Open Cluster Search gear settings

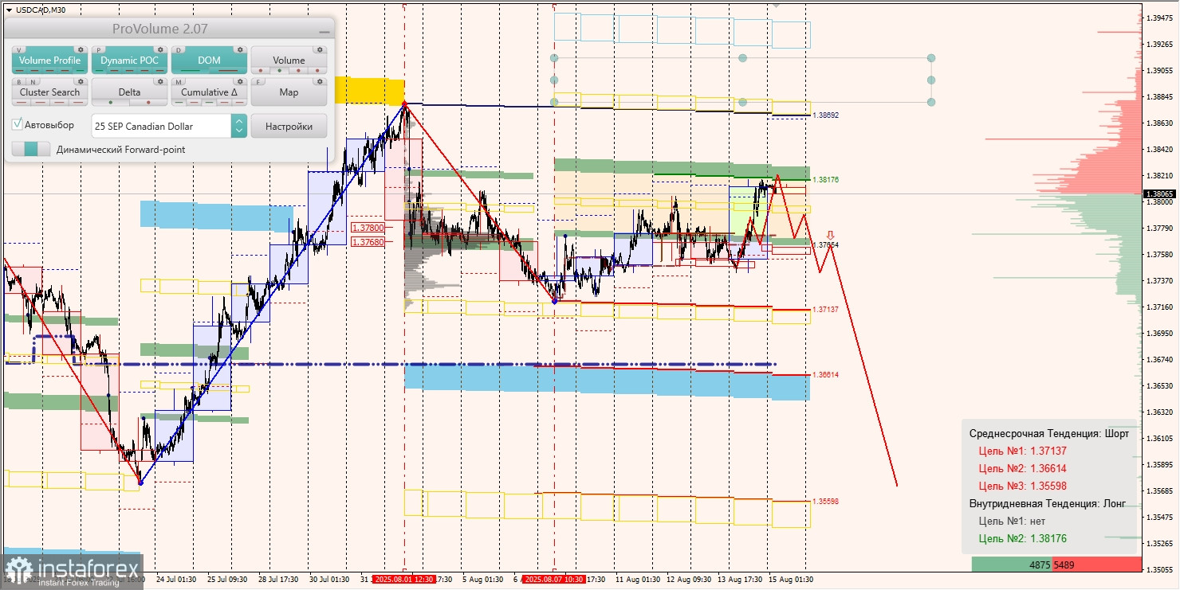[x=81, y=81]
